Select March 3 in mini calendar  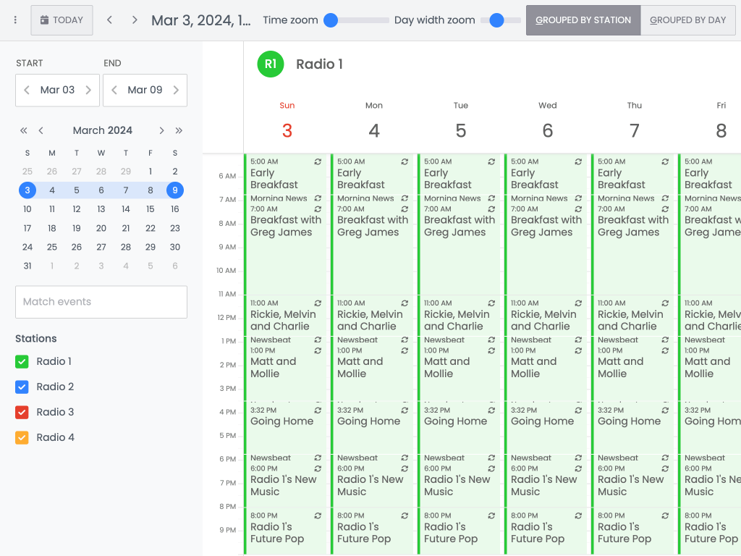pos(27,190)
